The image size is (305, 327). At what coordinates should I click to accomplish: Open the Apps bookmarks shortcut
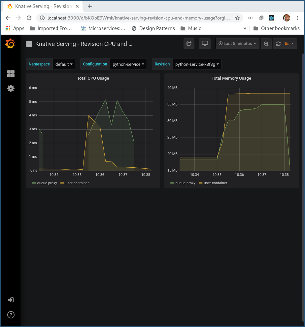[x=15, y=28]
